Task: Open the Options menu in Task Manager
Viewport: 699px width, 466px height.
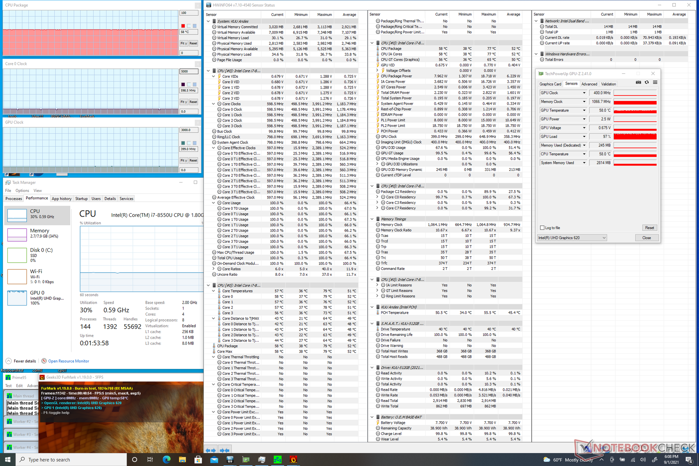Action: (x=22, y=191)
